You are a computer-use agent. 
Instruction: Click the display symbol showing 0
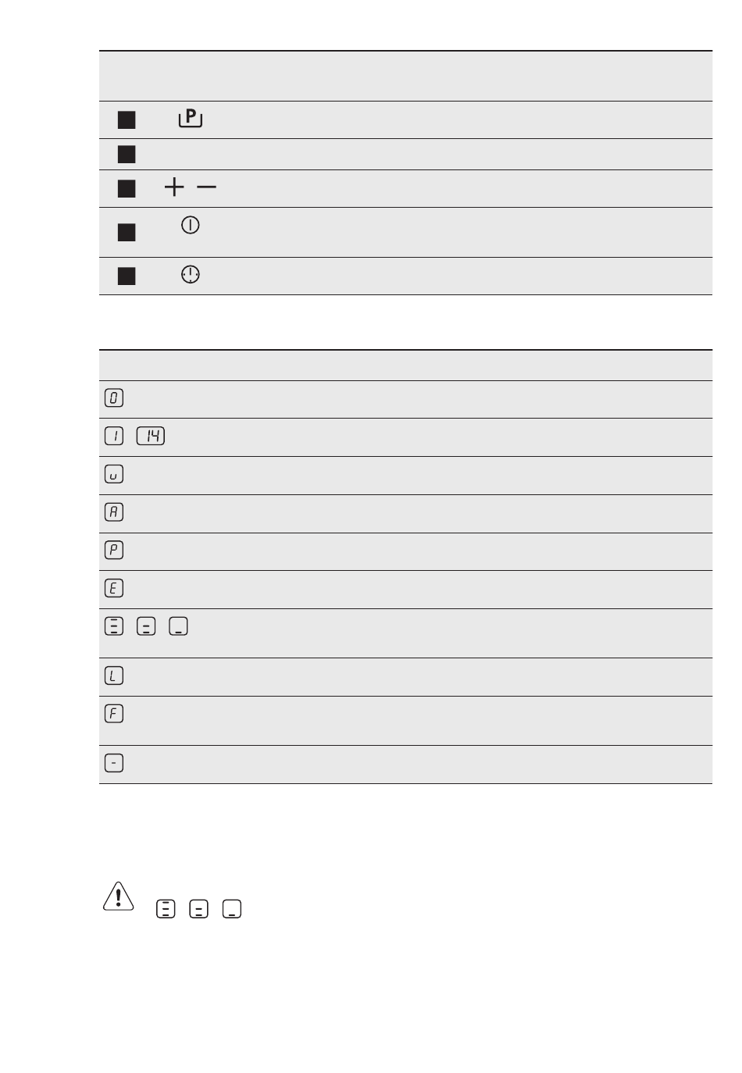[x=114, y=398]
